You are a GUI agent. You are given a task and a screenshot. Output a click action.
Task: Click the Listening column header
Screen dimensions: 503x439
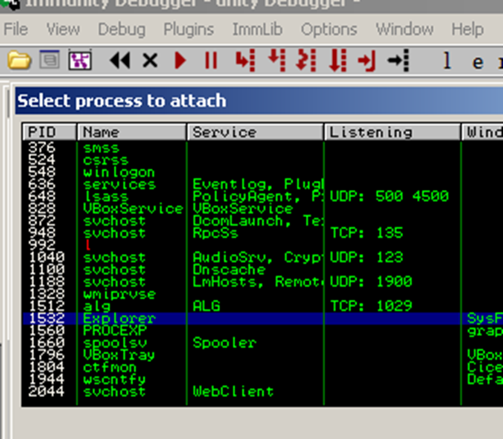click(x=392, y=132)
